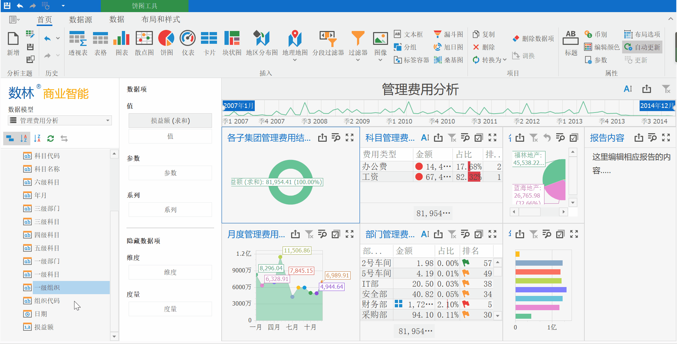Select the 饼图工具 contextual tab
This screenshot has height=344, width=677.
pyautogui.click(x=145, y=6)
